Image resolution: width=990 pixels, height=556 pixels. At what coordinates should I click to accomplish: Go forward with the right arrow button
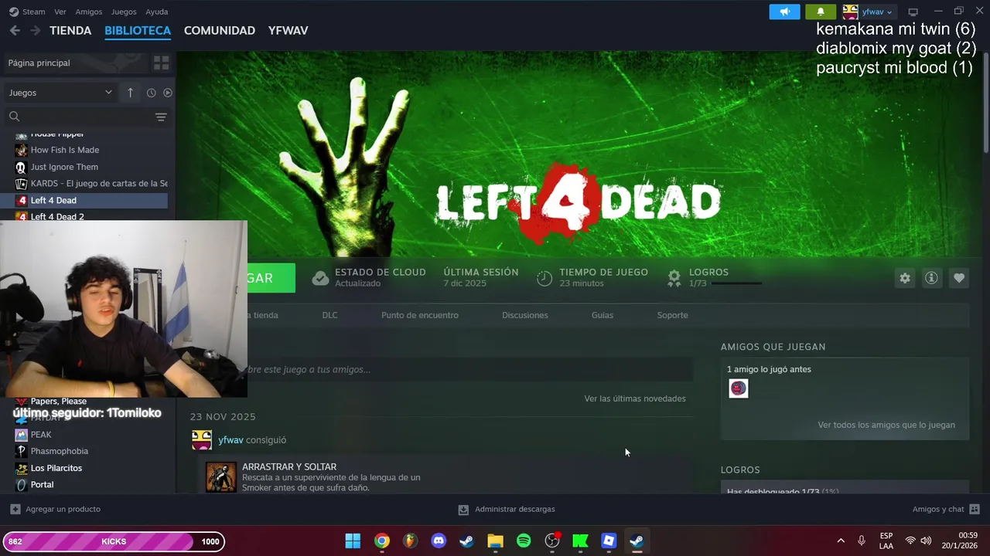pyautogui.click(x=35, y=30)
